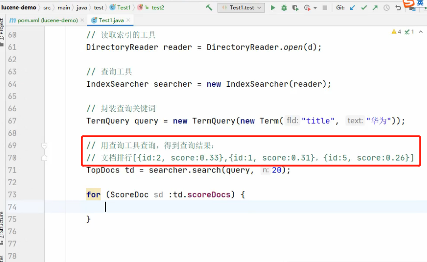Start debugging with the bug icon
Image resolution: width=427 pixels, height=262 pixels.
point(284,8)
